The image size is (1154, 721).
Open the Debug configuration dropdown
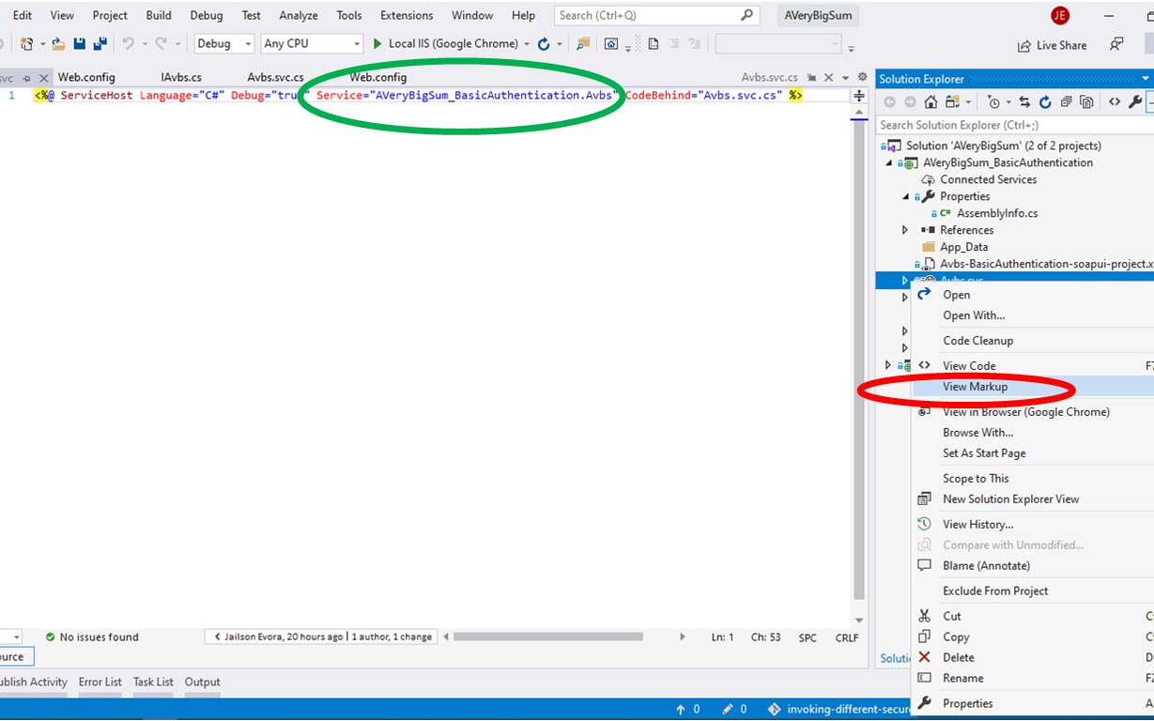click(x=223, y=44)
